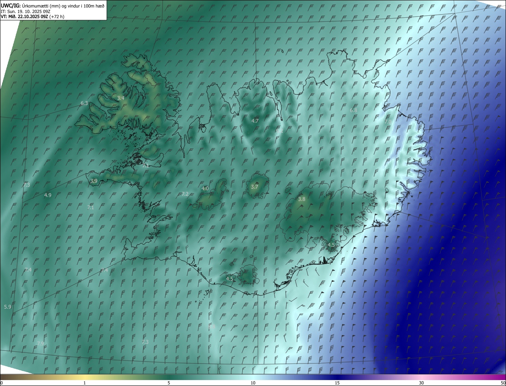Click the 7.9 value label
Viewport: 506px width, 386px height.
click(x=40, y=344)
